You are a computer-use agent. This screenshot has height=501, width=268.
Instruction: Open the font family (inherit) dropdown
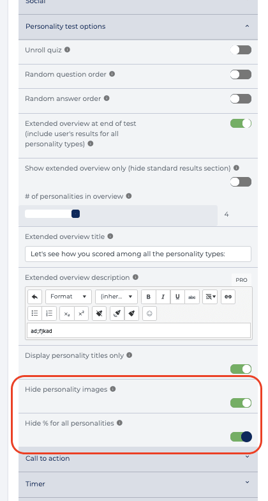click(116, 297)
